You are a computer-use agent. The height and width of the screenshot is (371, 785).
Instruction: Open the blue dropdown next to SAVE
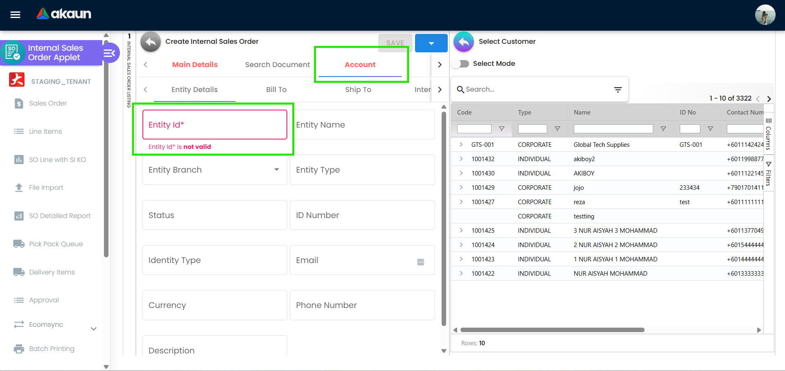(x=431, y=43)
